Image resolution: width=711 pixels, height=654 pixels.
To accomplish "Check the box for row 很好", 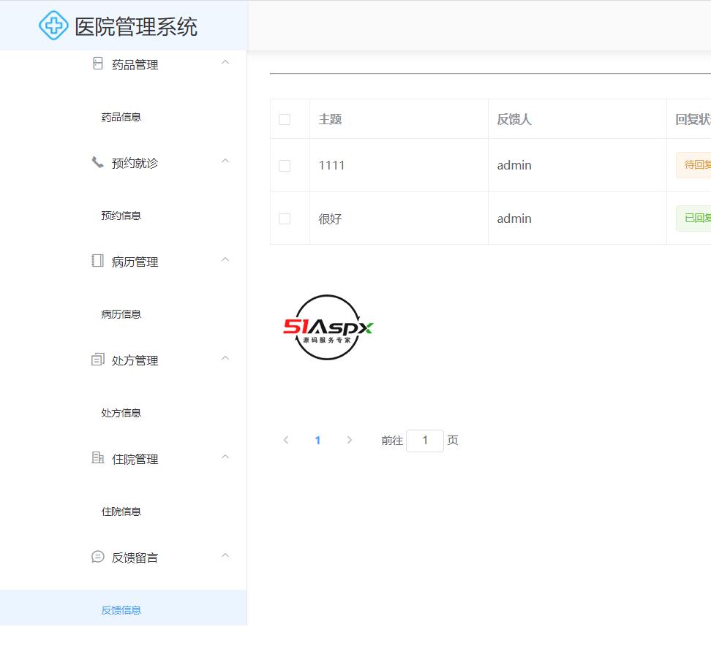I will point(285,218).
